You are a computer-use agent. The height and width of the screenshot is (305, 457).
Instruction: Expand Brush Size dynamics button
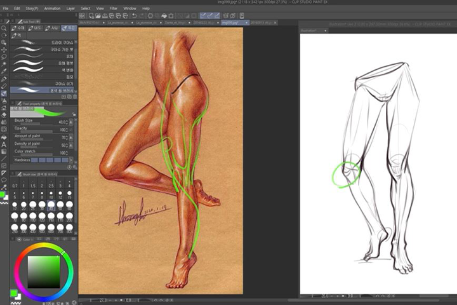pyautogui.click(x=71, y=122)
